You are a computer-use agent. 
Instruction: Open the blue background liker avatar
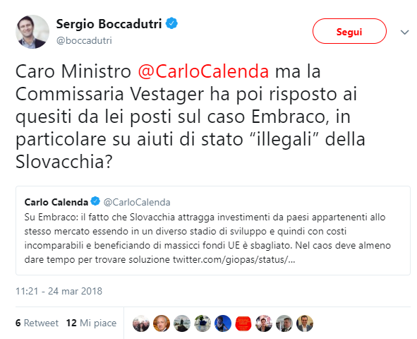223,323
